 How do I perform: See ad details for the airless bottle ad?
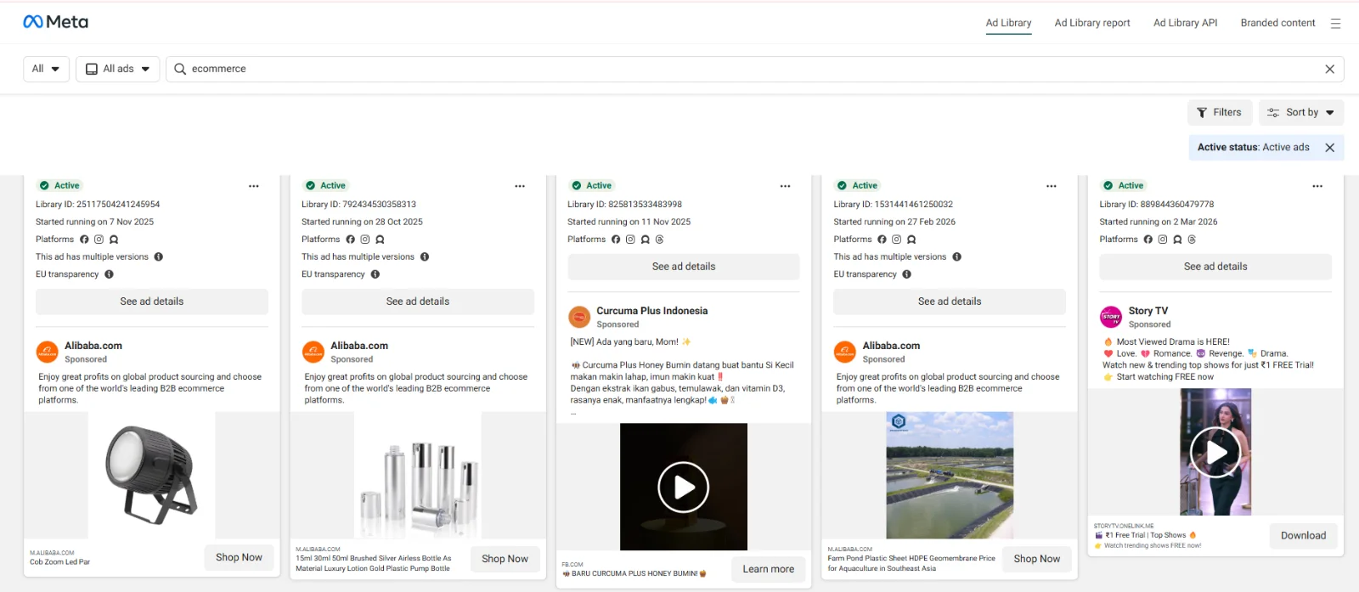pos(418,302)
